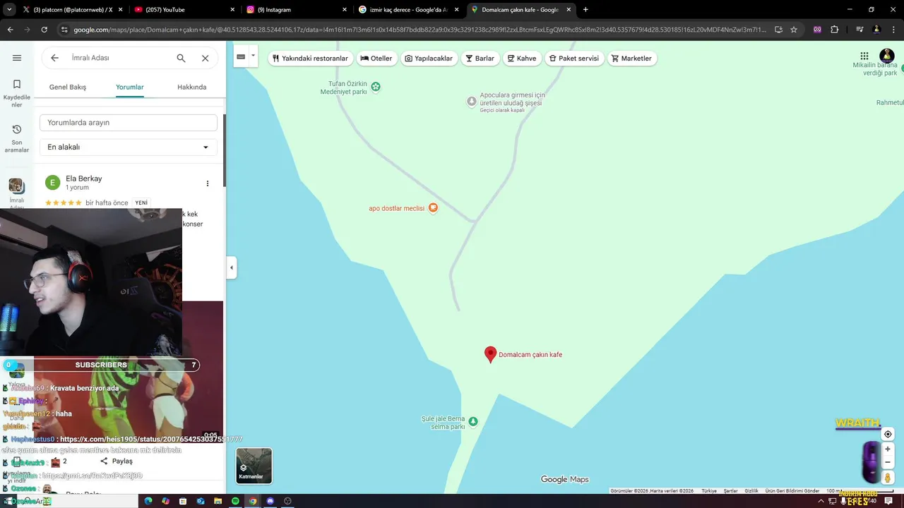Open the Google account avatar
This screenshot has height=508, width=904.
[887, 56]
